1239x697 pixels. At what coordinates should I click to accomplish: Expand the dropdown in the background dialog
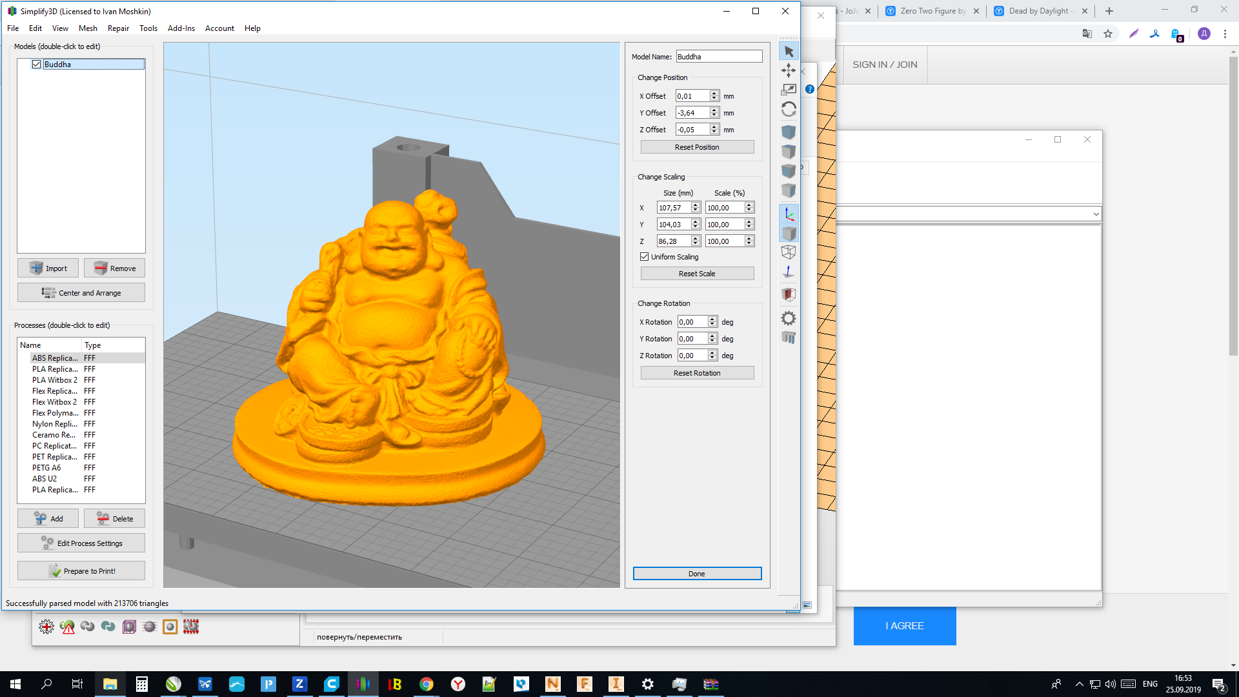pyautogui.click(x=1096, y=214)
